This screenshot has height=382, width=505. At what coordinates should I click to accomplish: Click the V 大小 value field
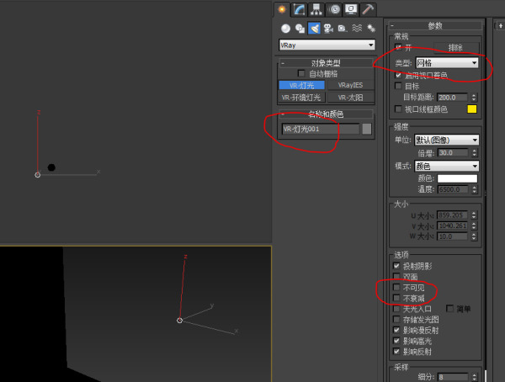[x=452, y=225]
